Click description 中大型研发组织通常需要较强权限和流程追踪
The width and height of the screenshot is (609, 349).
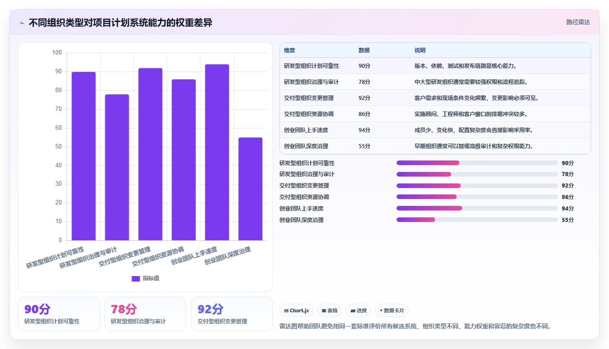(x=472, y=82)
